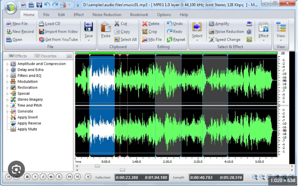
Task: Crop the audio selection
Action: (x=149, y=31)
